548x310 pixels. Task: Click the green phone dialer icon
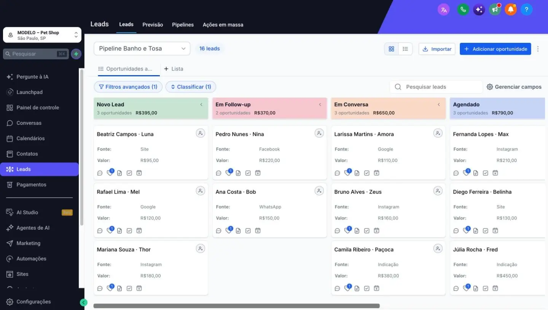tap(463, 10)
